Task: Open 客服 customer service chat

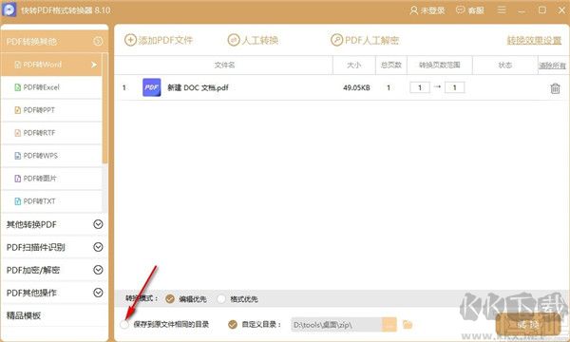Action: (470, 10)
